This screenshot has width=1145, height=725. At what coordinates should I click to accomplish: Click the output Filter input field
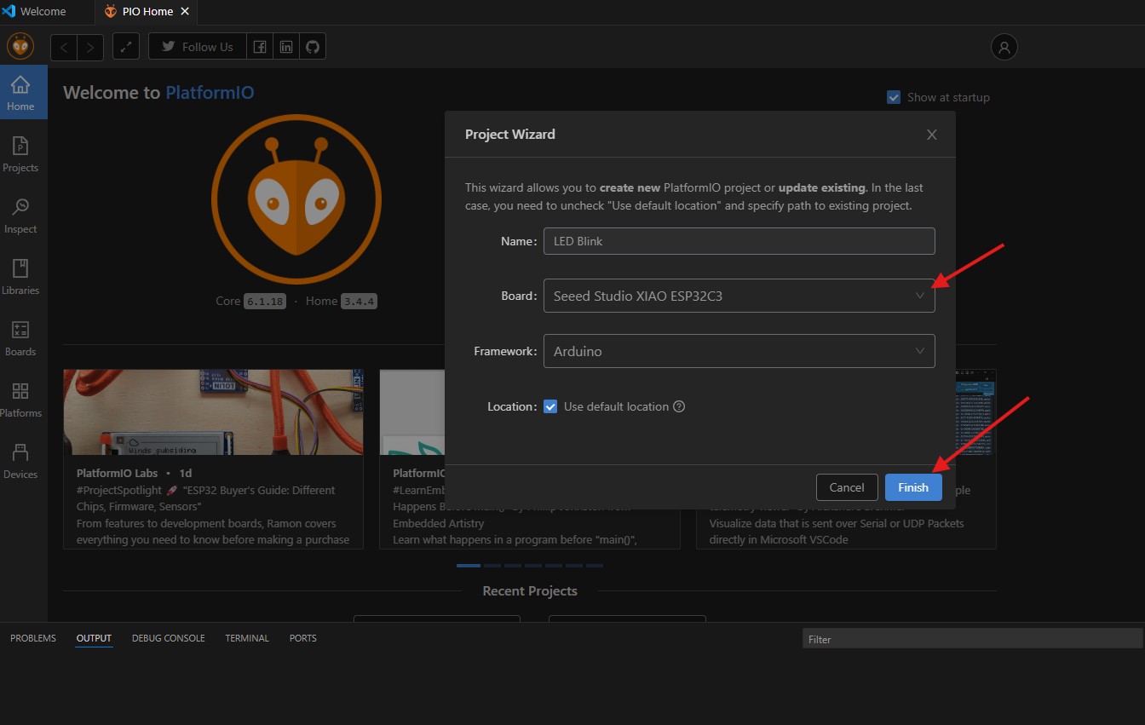972,639
